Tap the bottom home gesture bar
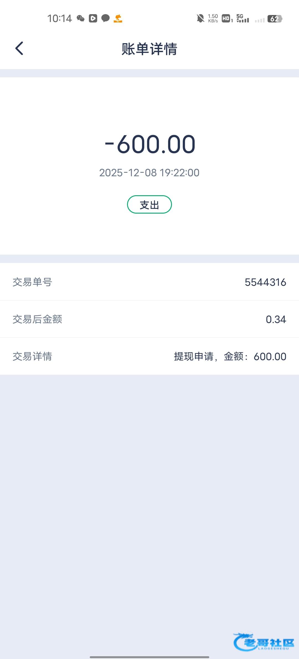Viewport: 299px width, 659px height. (x=149, y=657)
